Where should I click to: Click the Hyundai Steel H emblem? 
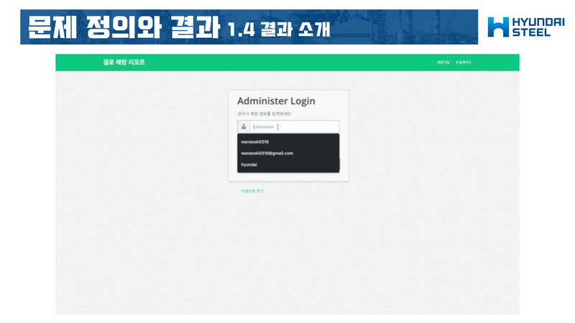498,27
